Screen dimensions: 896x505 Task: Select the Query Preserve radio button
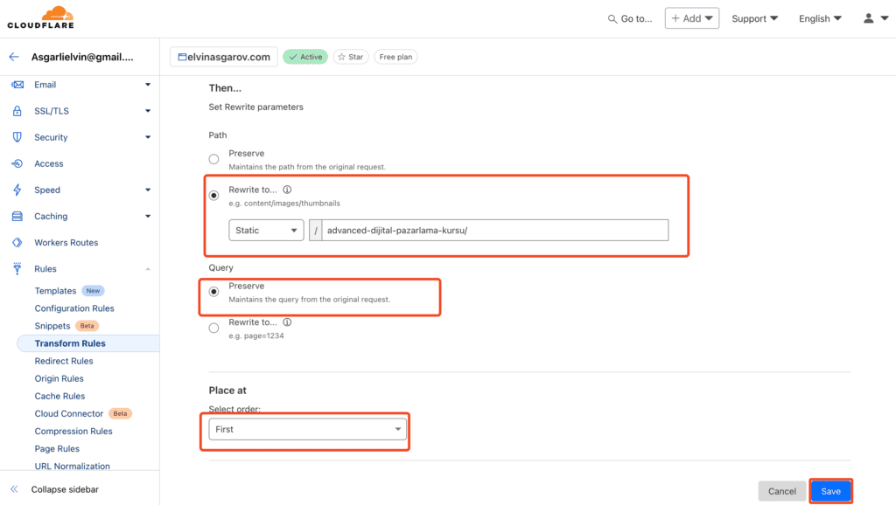coord(213,292)
